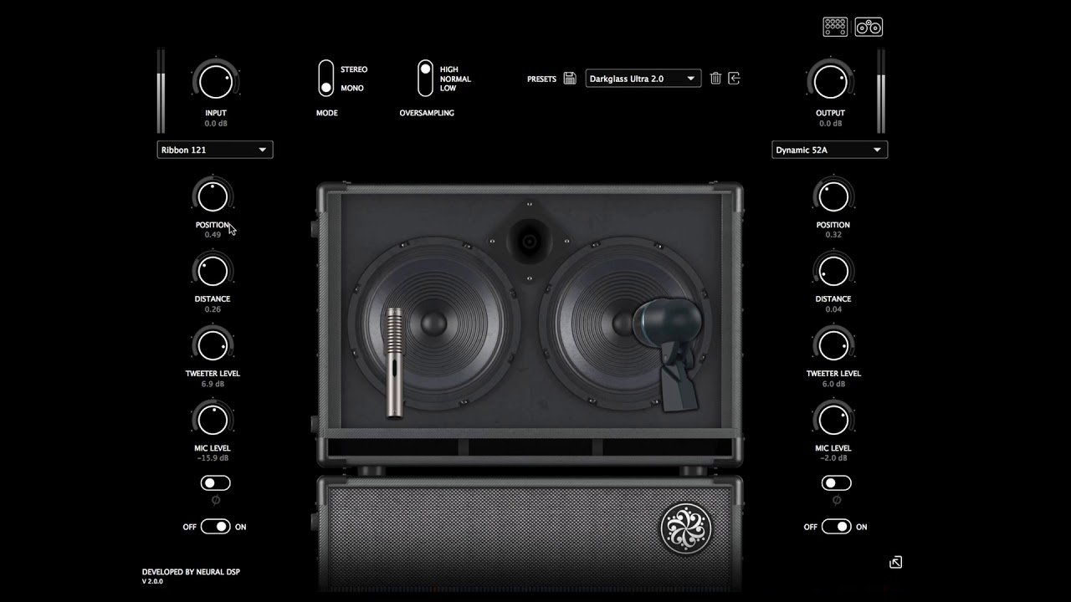Open the Ribbon 121 microphone dropdown
1071x602 pixels.
pyautogui.click(x=215, y=150)
